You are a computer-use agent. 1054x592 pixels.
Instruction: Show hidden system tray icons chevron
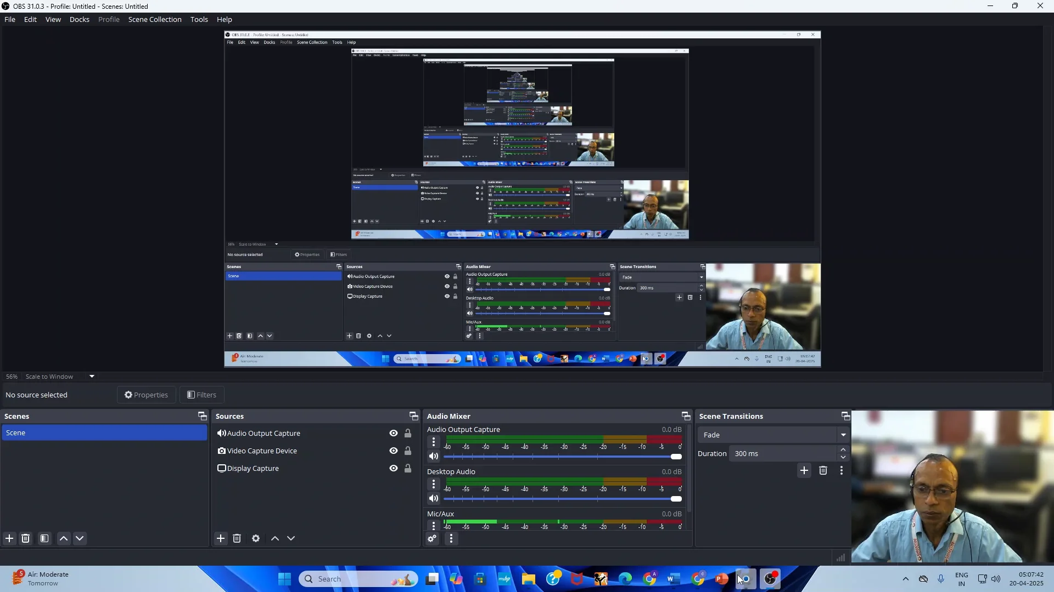[x=905, y=579]
